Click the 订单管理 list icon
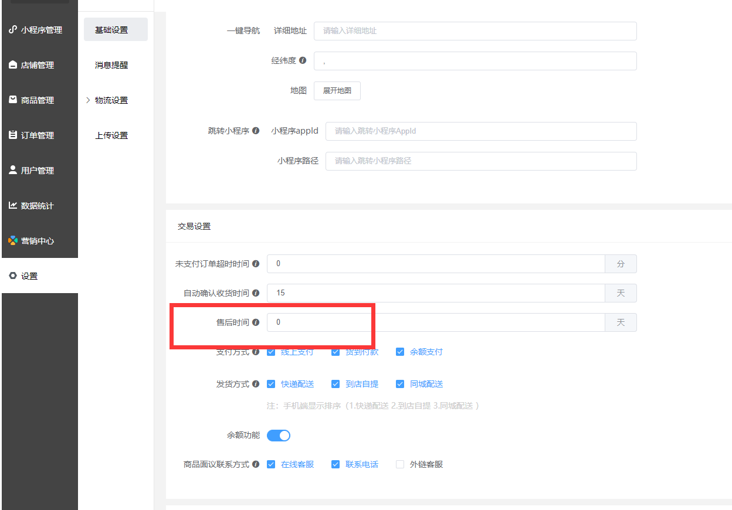 [x=13, y=135]
